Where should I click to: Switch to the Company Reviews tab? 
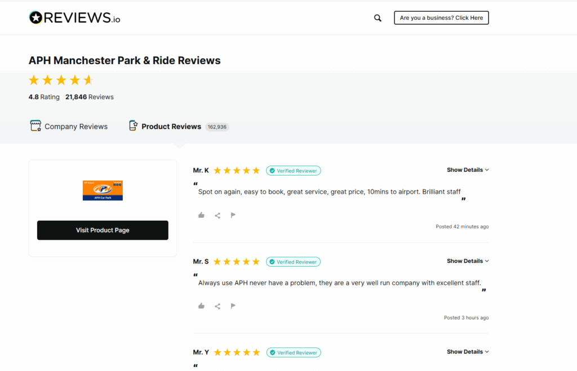(x=69, y=126)
